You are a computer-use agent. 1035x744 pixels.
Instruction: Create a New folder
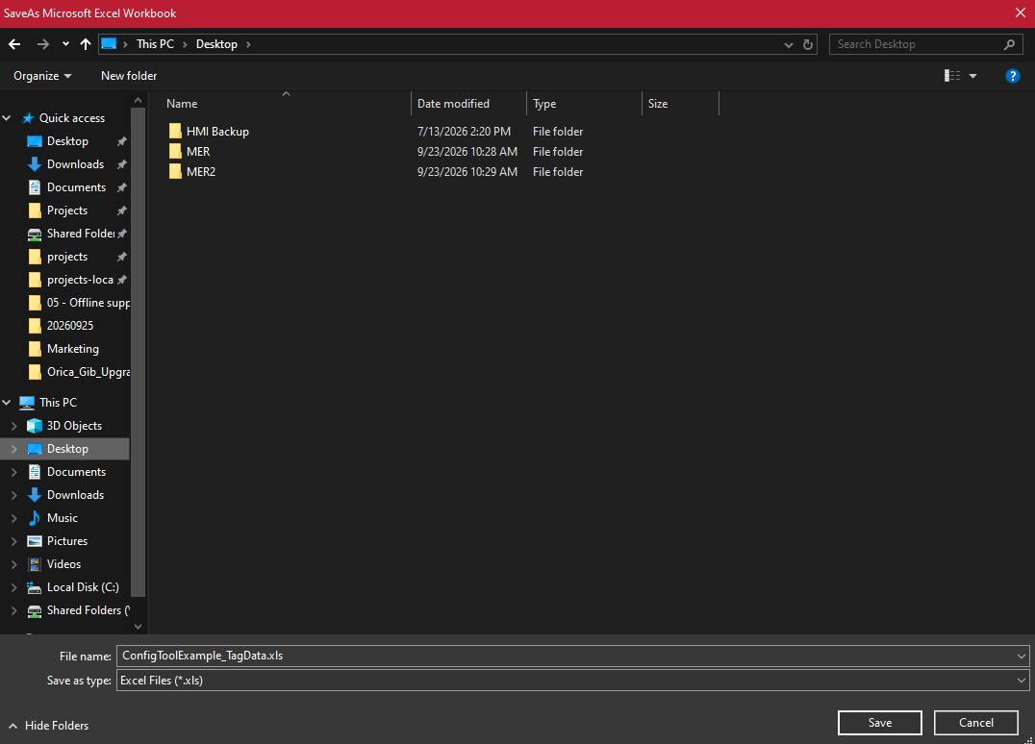pos(129,76)
